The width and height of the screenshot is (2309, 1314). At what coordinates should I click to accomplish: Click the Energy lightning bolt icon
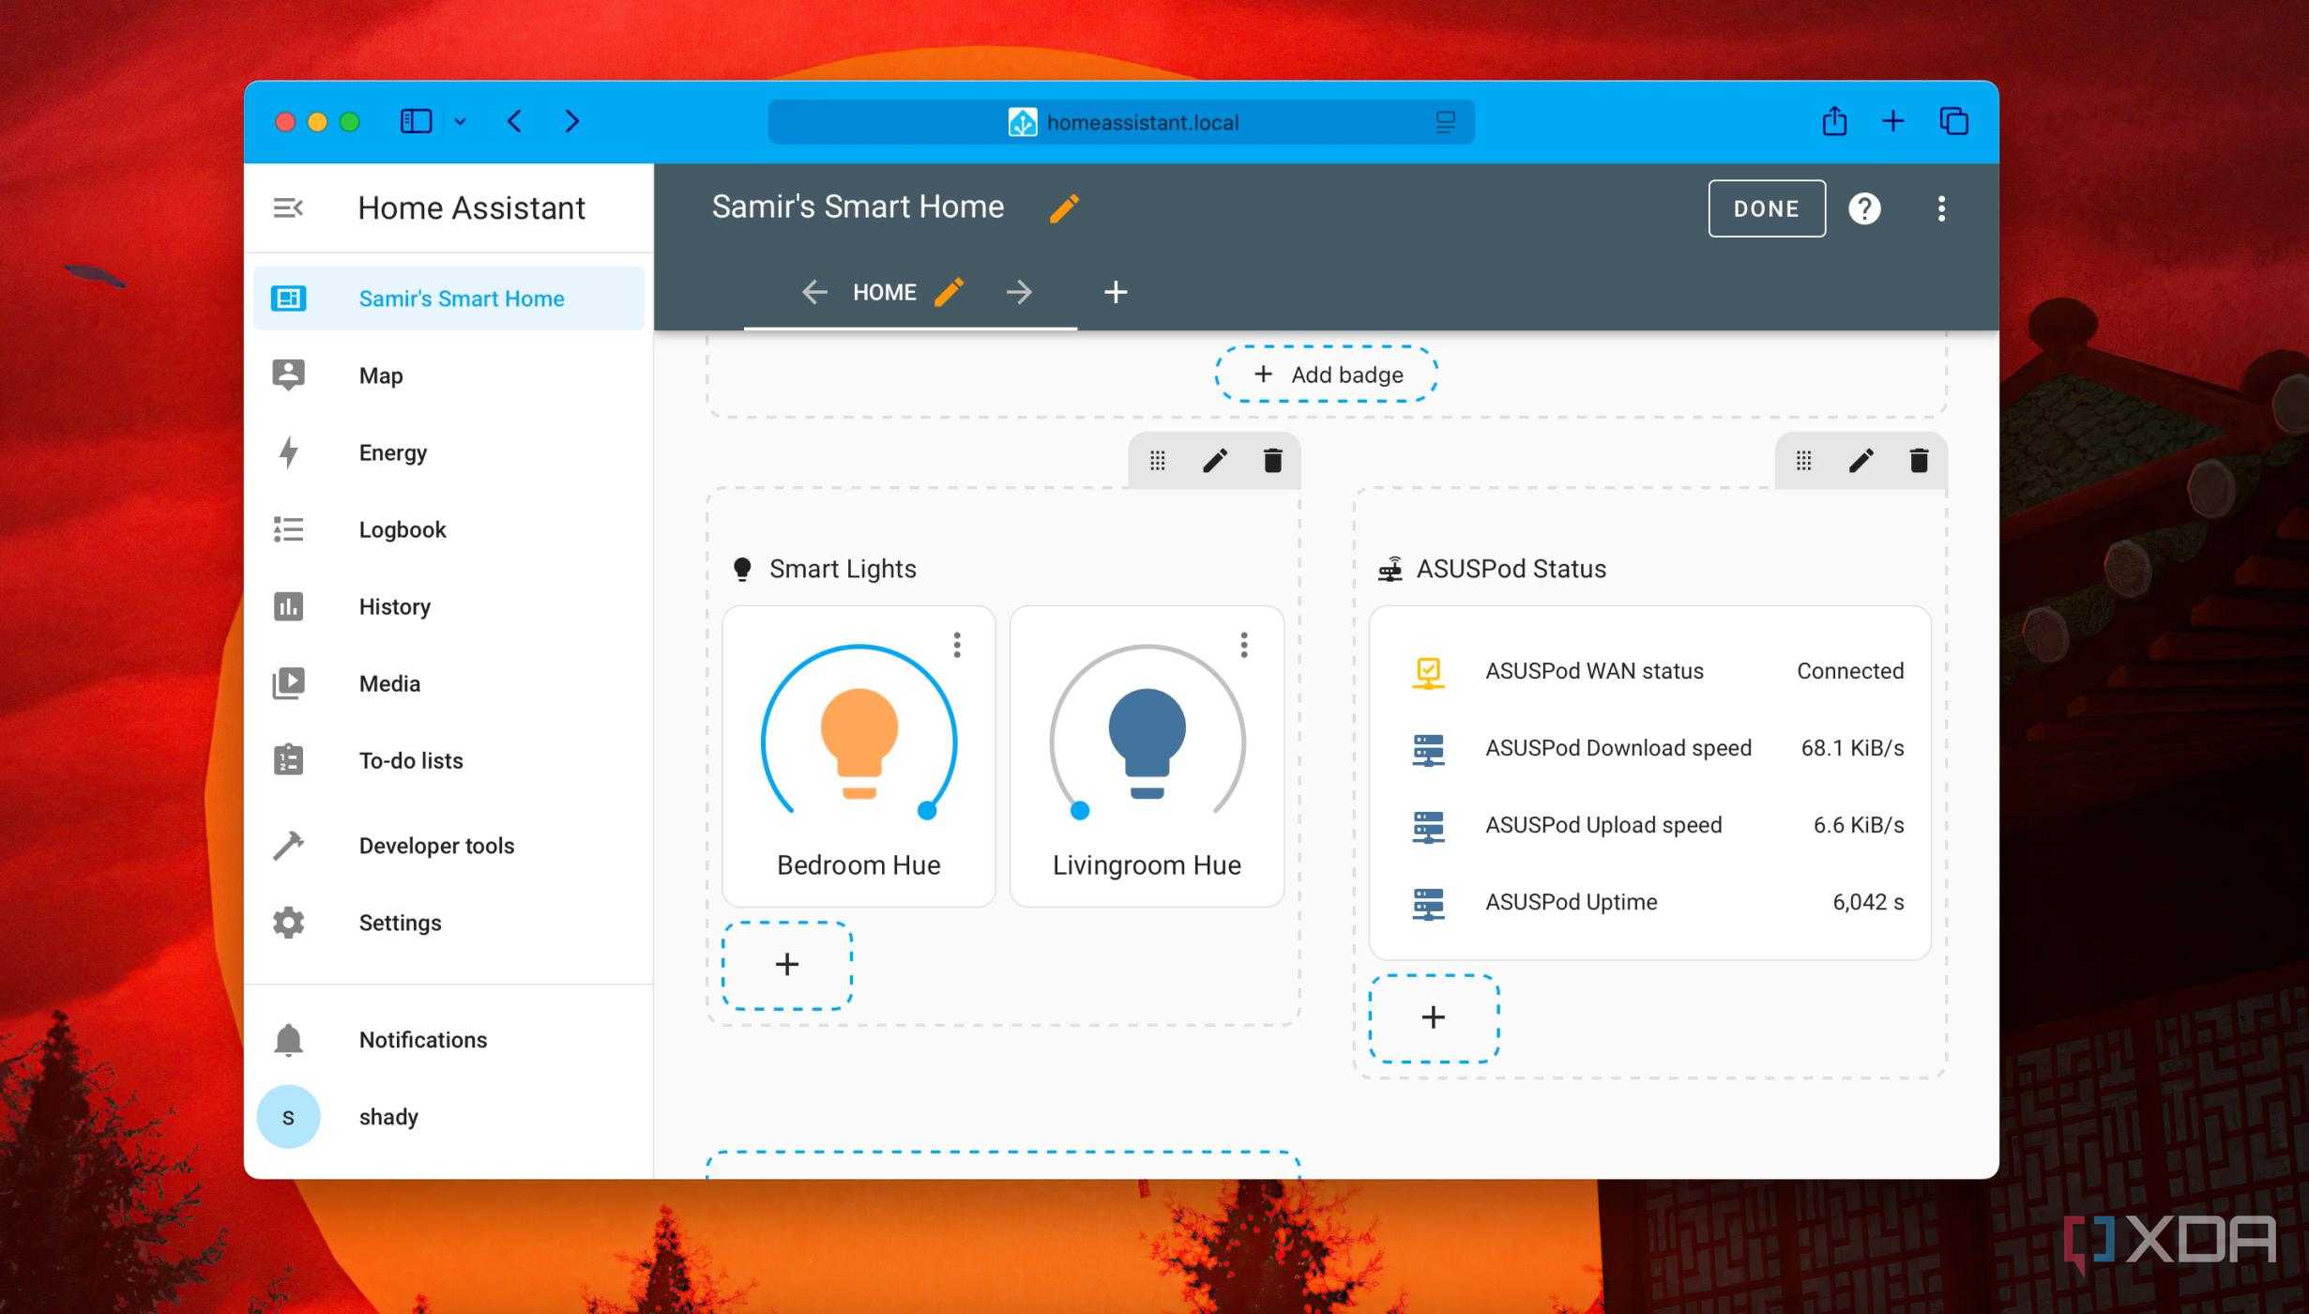tap(288, 452)
